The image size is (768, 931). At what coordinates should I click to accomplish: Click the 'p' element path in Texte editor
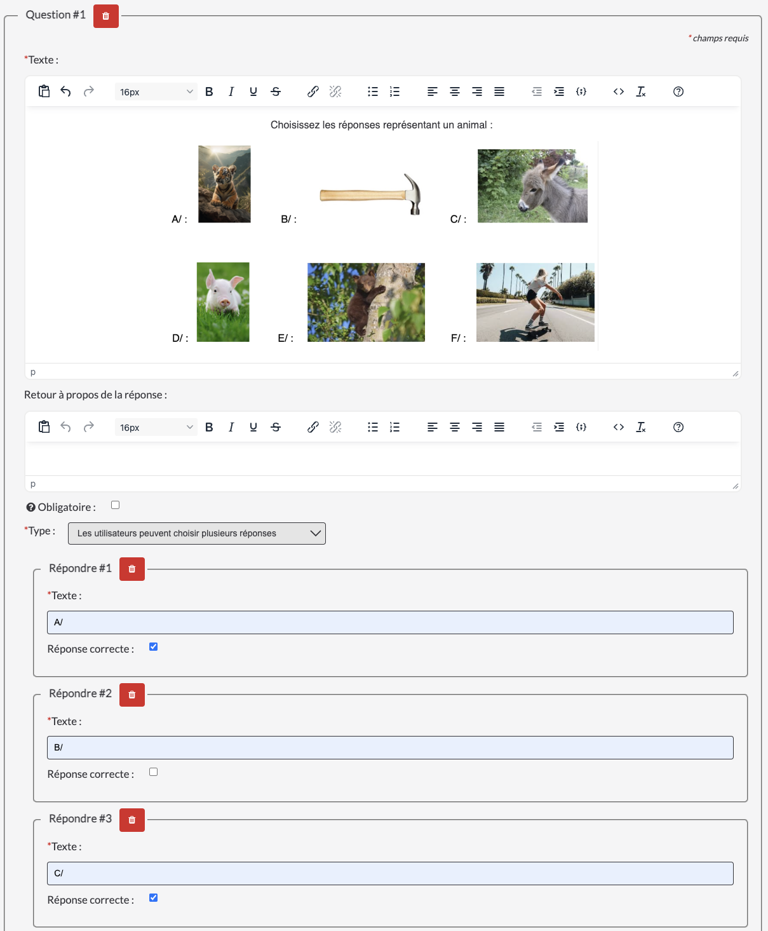pyautogui.click(x=33, y=372)
